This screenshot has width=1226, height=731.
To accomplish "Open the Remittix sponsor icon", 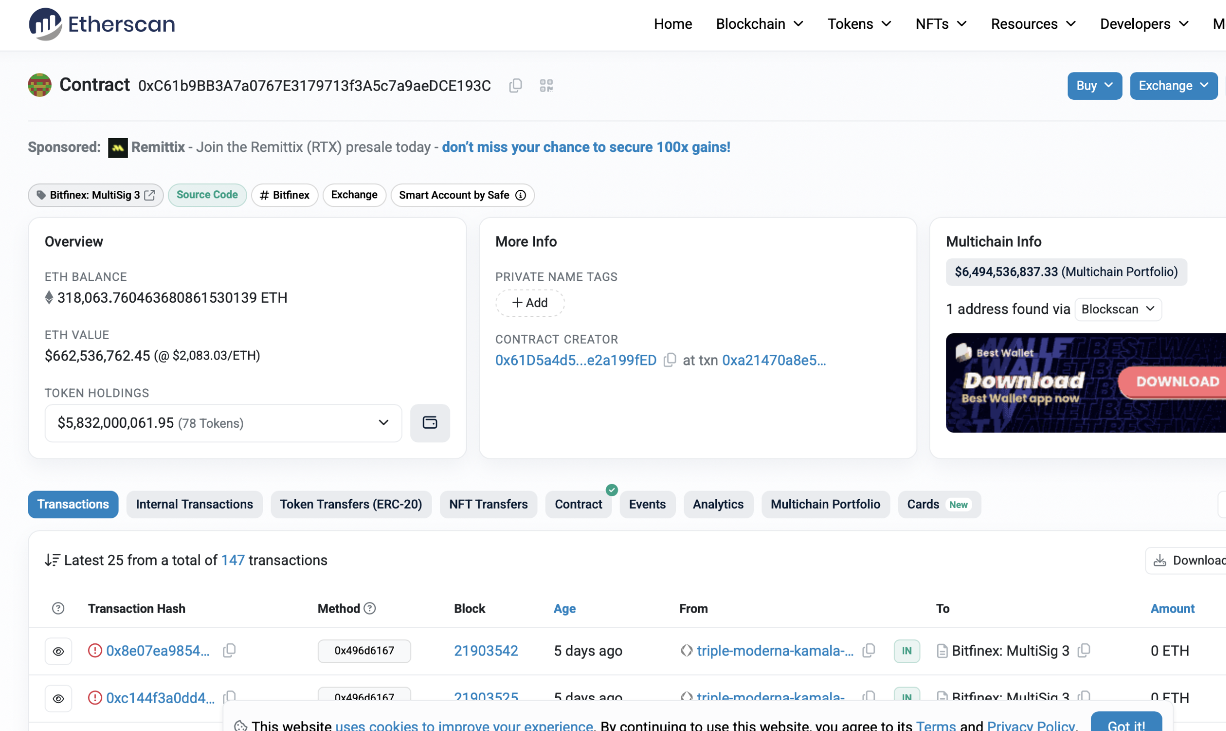I will point(118,147).
